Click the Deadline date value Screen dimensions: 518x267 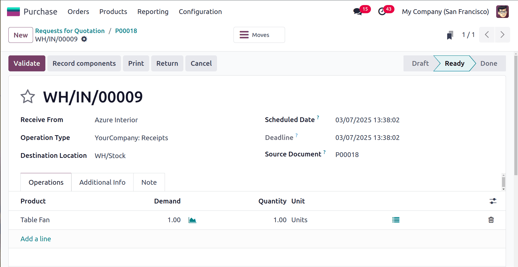(367, 138)
